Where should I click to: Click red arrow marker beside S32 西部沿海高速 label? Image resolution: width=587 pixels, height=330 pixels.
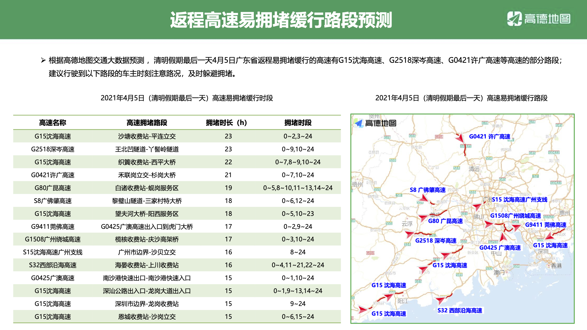[440, 300]
